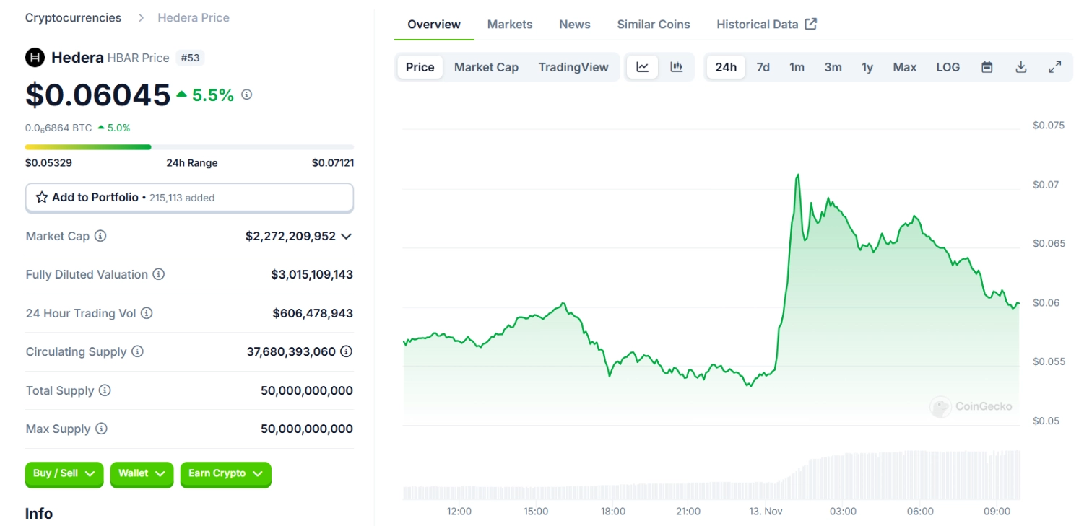This screenshot has width=1084, height=526.
Task: Click the volume bars under the chart
Action: [711, 476]
